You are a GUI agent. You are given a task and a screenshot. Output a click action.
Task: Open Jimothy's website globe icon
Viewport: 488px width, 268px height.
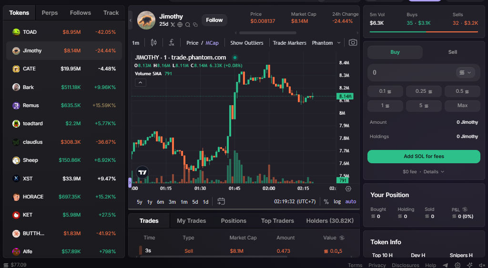(x=180, y=25)
